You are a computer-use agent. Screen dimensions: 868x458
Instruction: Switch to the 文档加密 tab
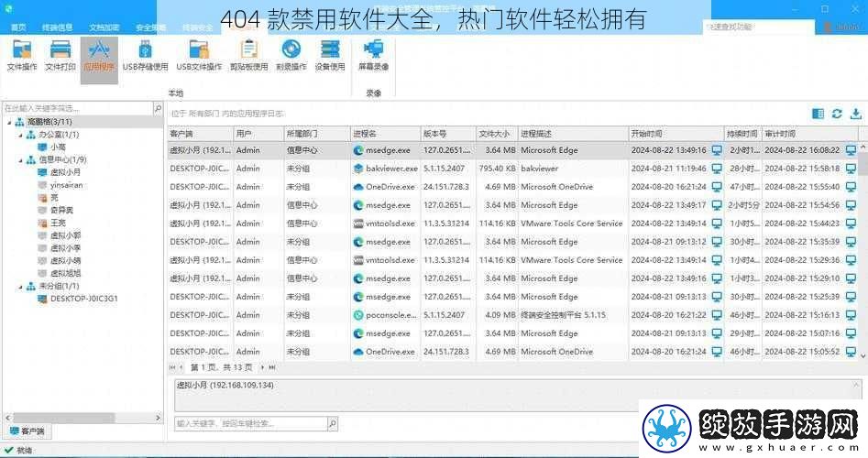104,27
